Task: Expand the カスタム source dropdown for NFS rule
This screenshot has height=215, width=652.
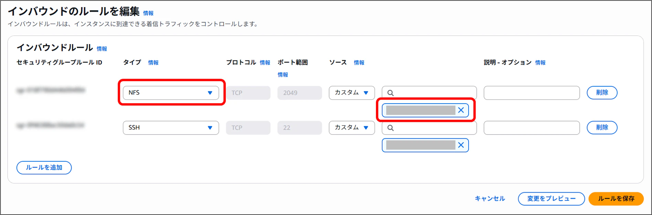Action: 352,93
